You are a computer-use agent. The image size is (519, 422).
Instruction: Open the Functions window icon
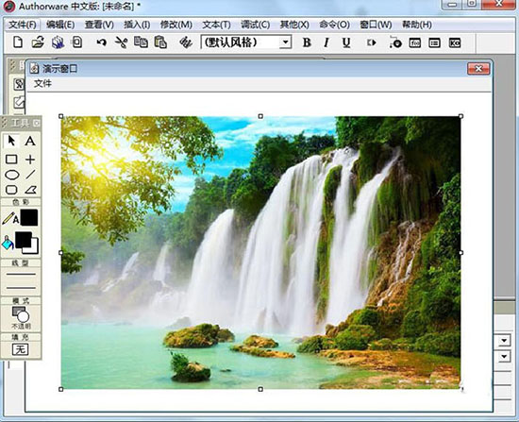[415, 42]
